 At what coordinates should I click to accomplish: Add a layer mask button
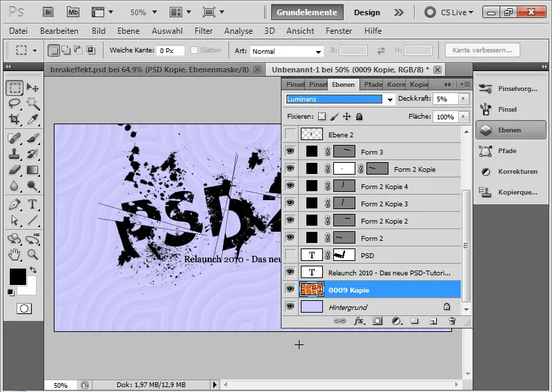(x=377, y=321)
